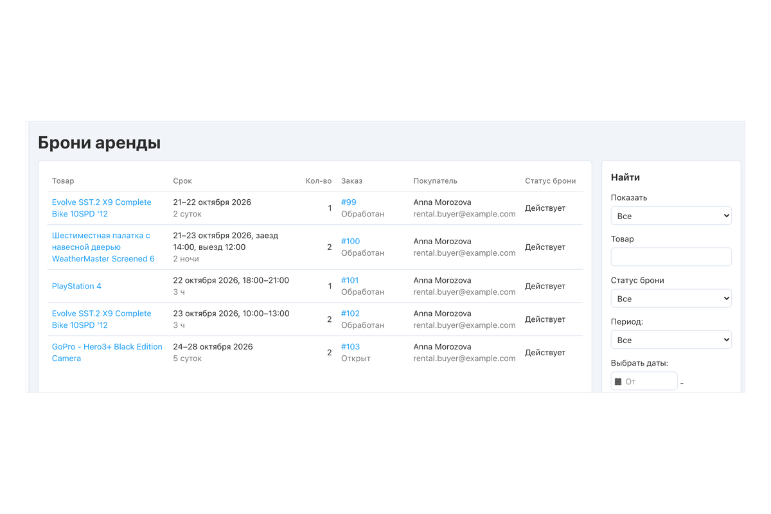Click the Покупатель column header
Image resolution: width=771 pixels, height=514 pixels.
coord(436,181)
